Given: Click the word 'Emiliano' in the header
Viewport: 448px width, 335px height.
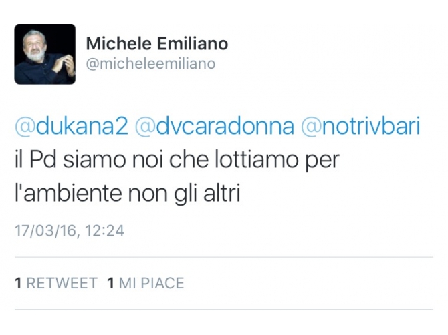Looking at the screenshot, I should point(193,43).
